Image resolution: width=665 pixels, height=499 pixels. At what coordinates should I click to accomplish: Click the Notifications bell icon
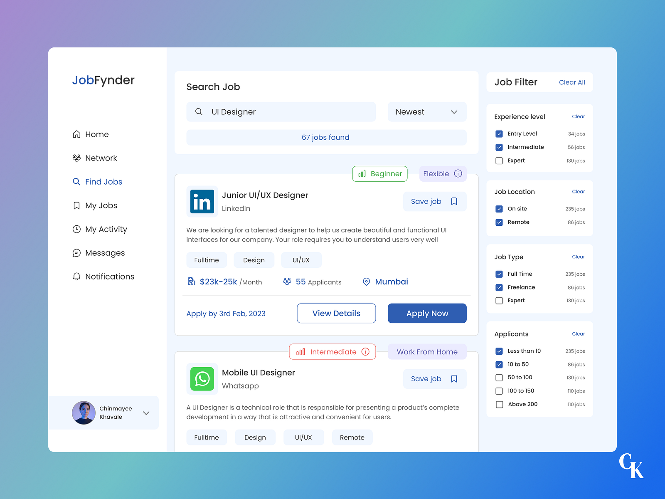tap(76, 276)
